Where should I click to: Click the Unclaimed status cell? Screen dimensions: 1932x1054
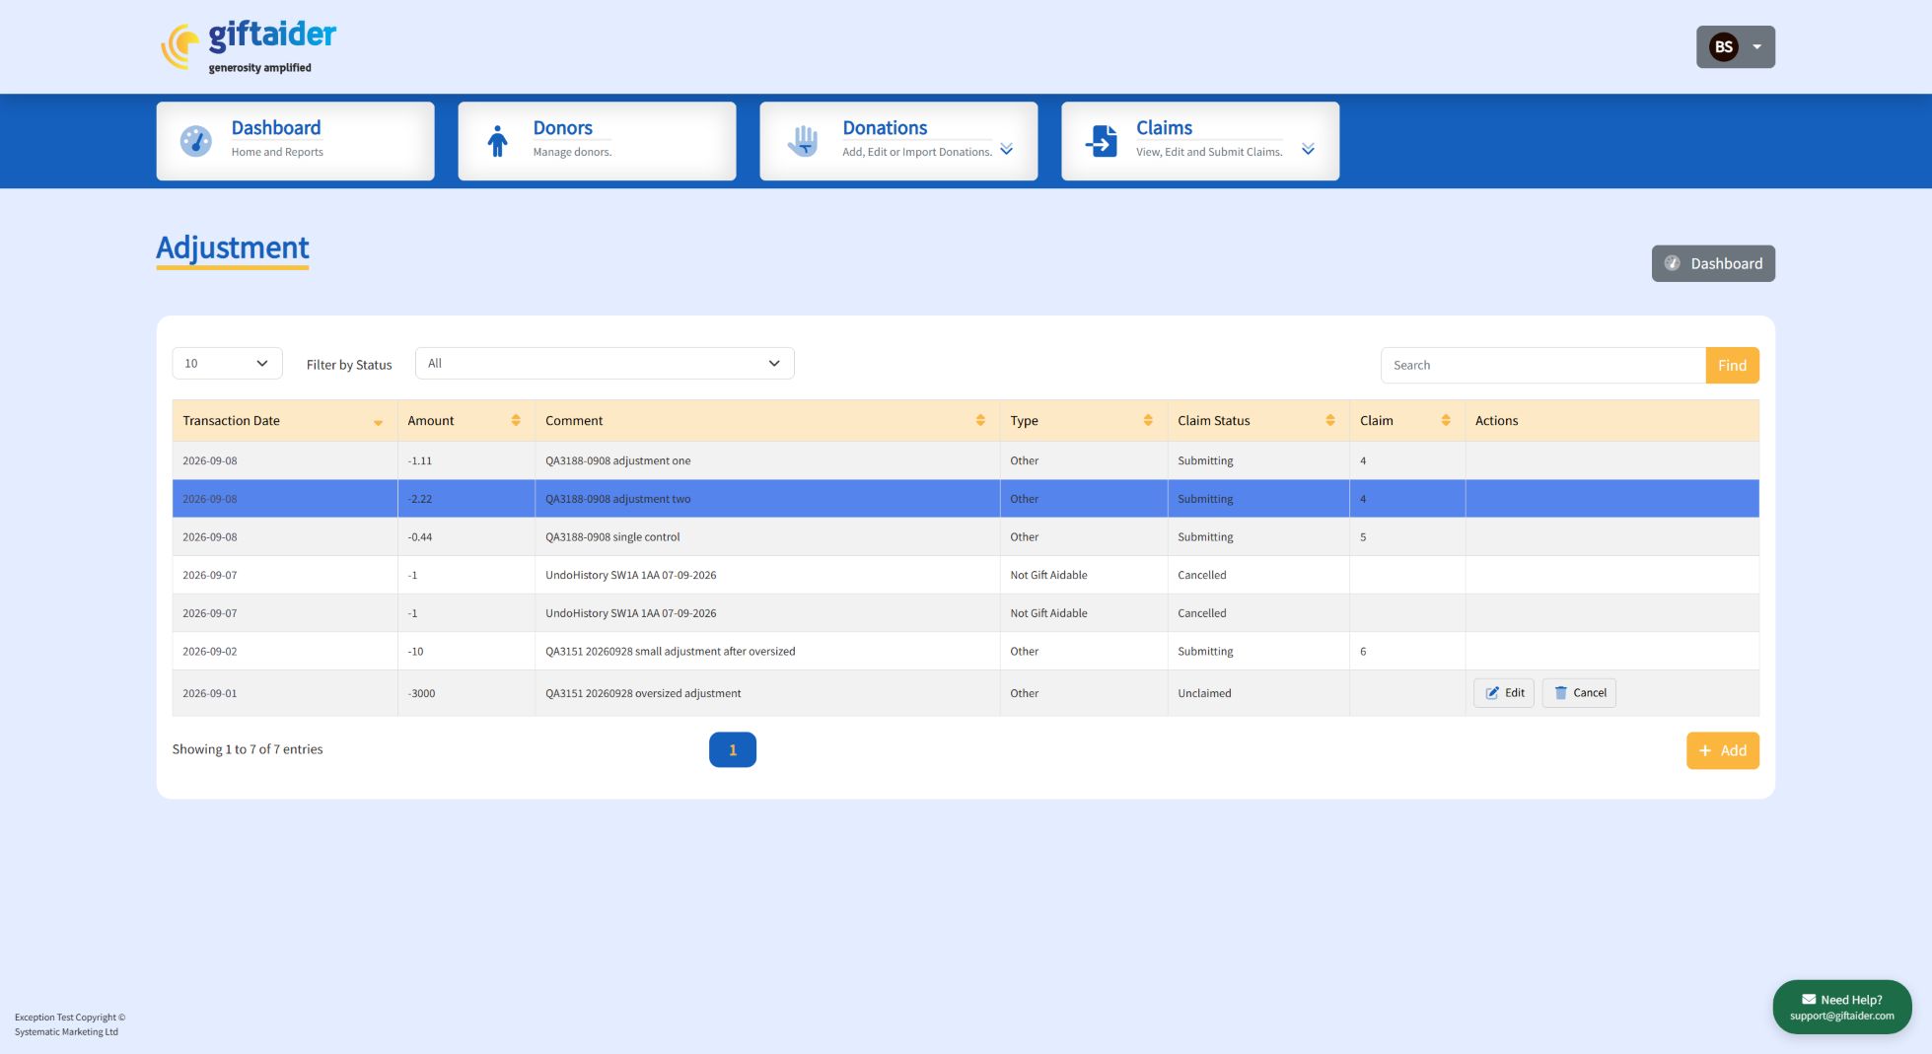1257,693
